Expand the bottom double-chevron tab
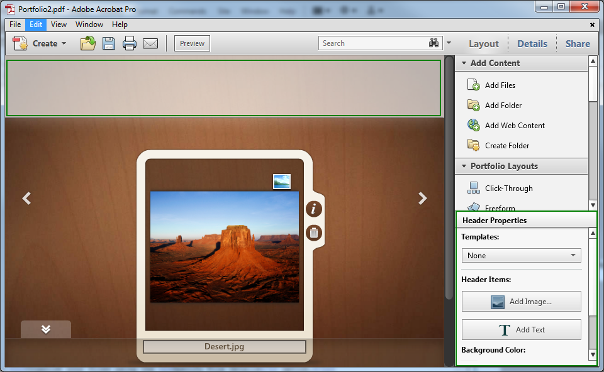This screenshot has height=372, width=604. tap(46, 330)
